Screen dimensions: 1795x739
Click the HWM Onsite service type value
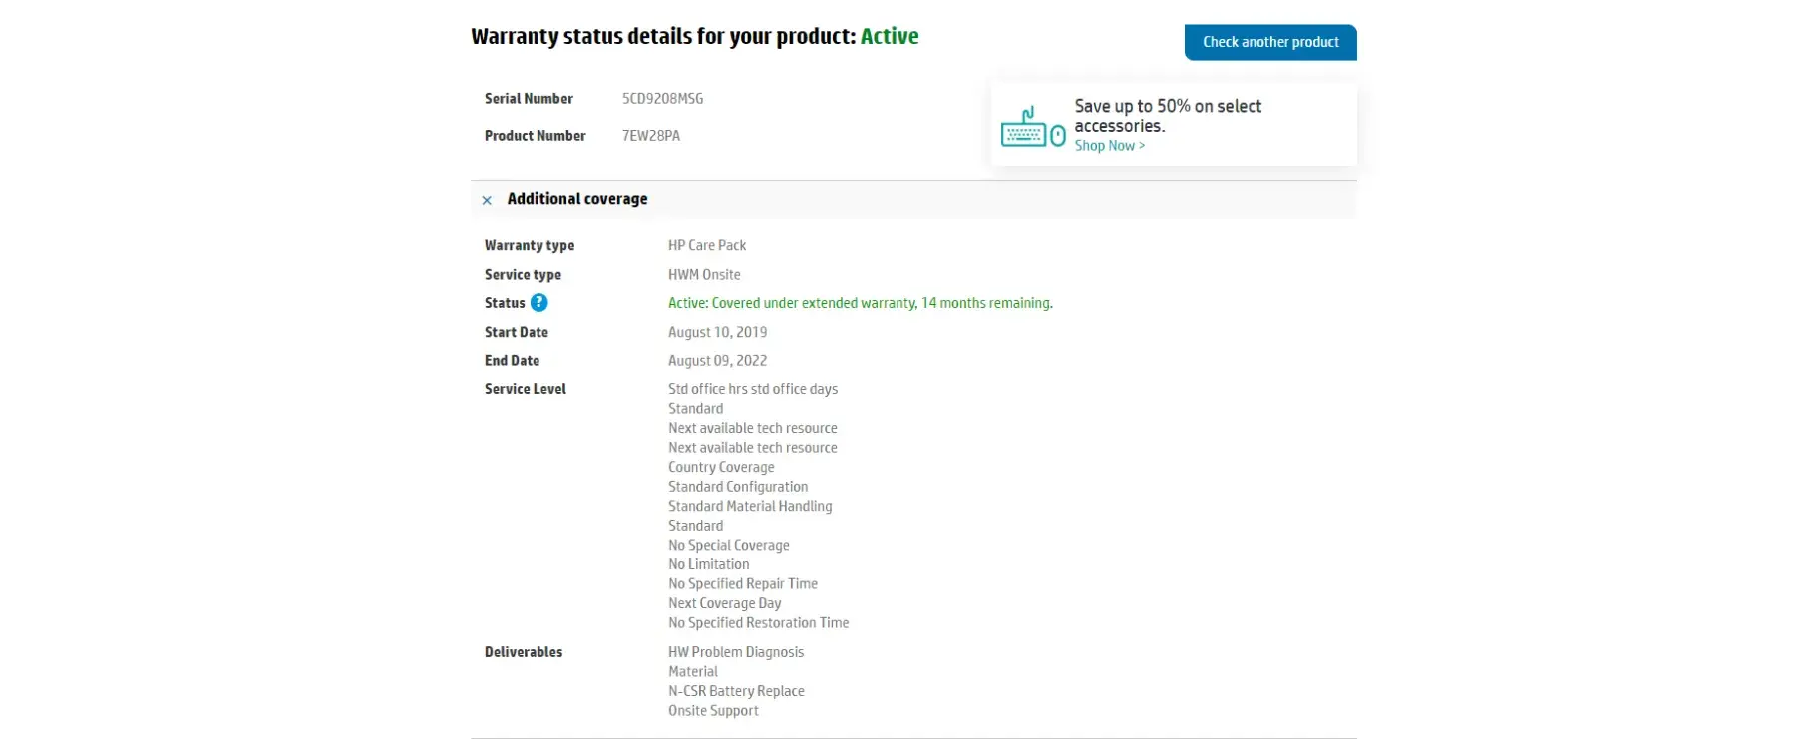[704, 275]
